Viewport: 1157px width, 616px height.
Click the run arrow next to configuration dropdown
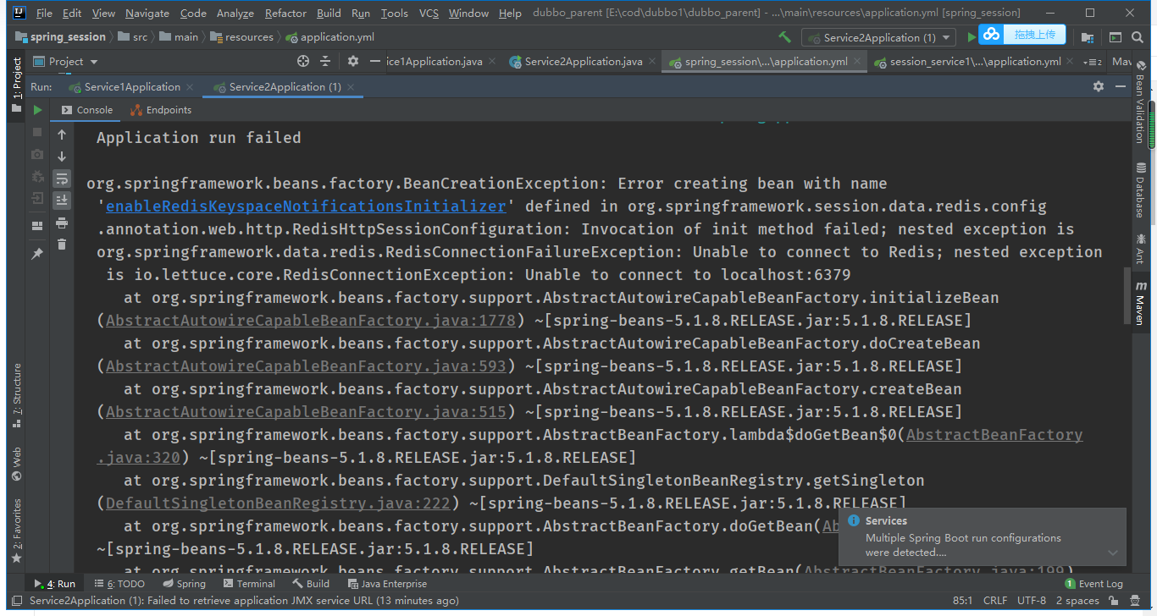[x=972, y=37]
